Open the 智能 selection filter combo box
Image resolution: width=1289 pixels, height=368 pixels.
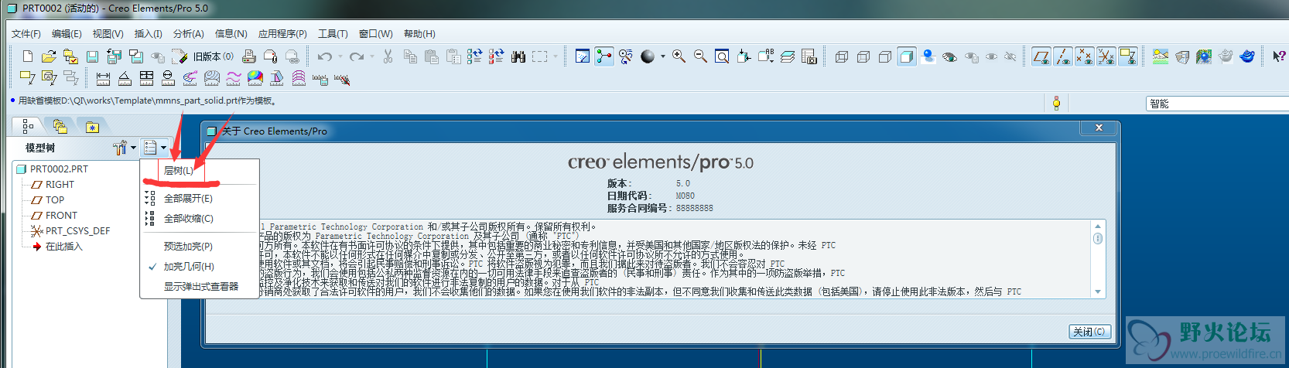tap(1217, 104)
